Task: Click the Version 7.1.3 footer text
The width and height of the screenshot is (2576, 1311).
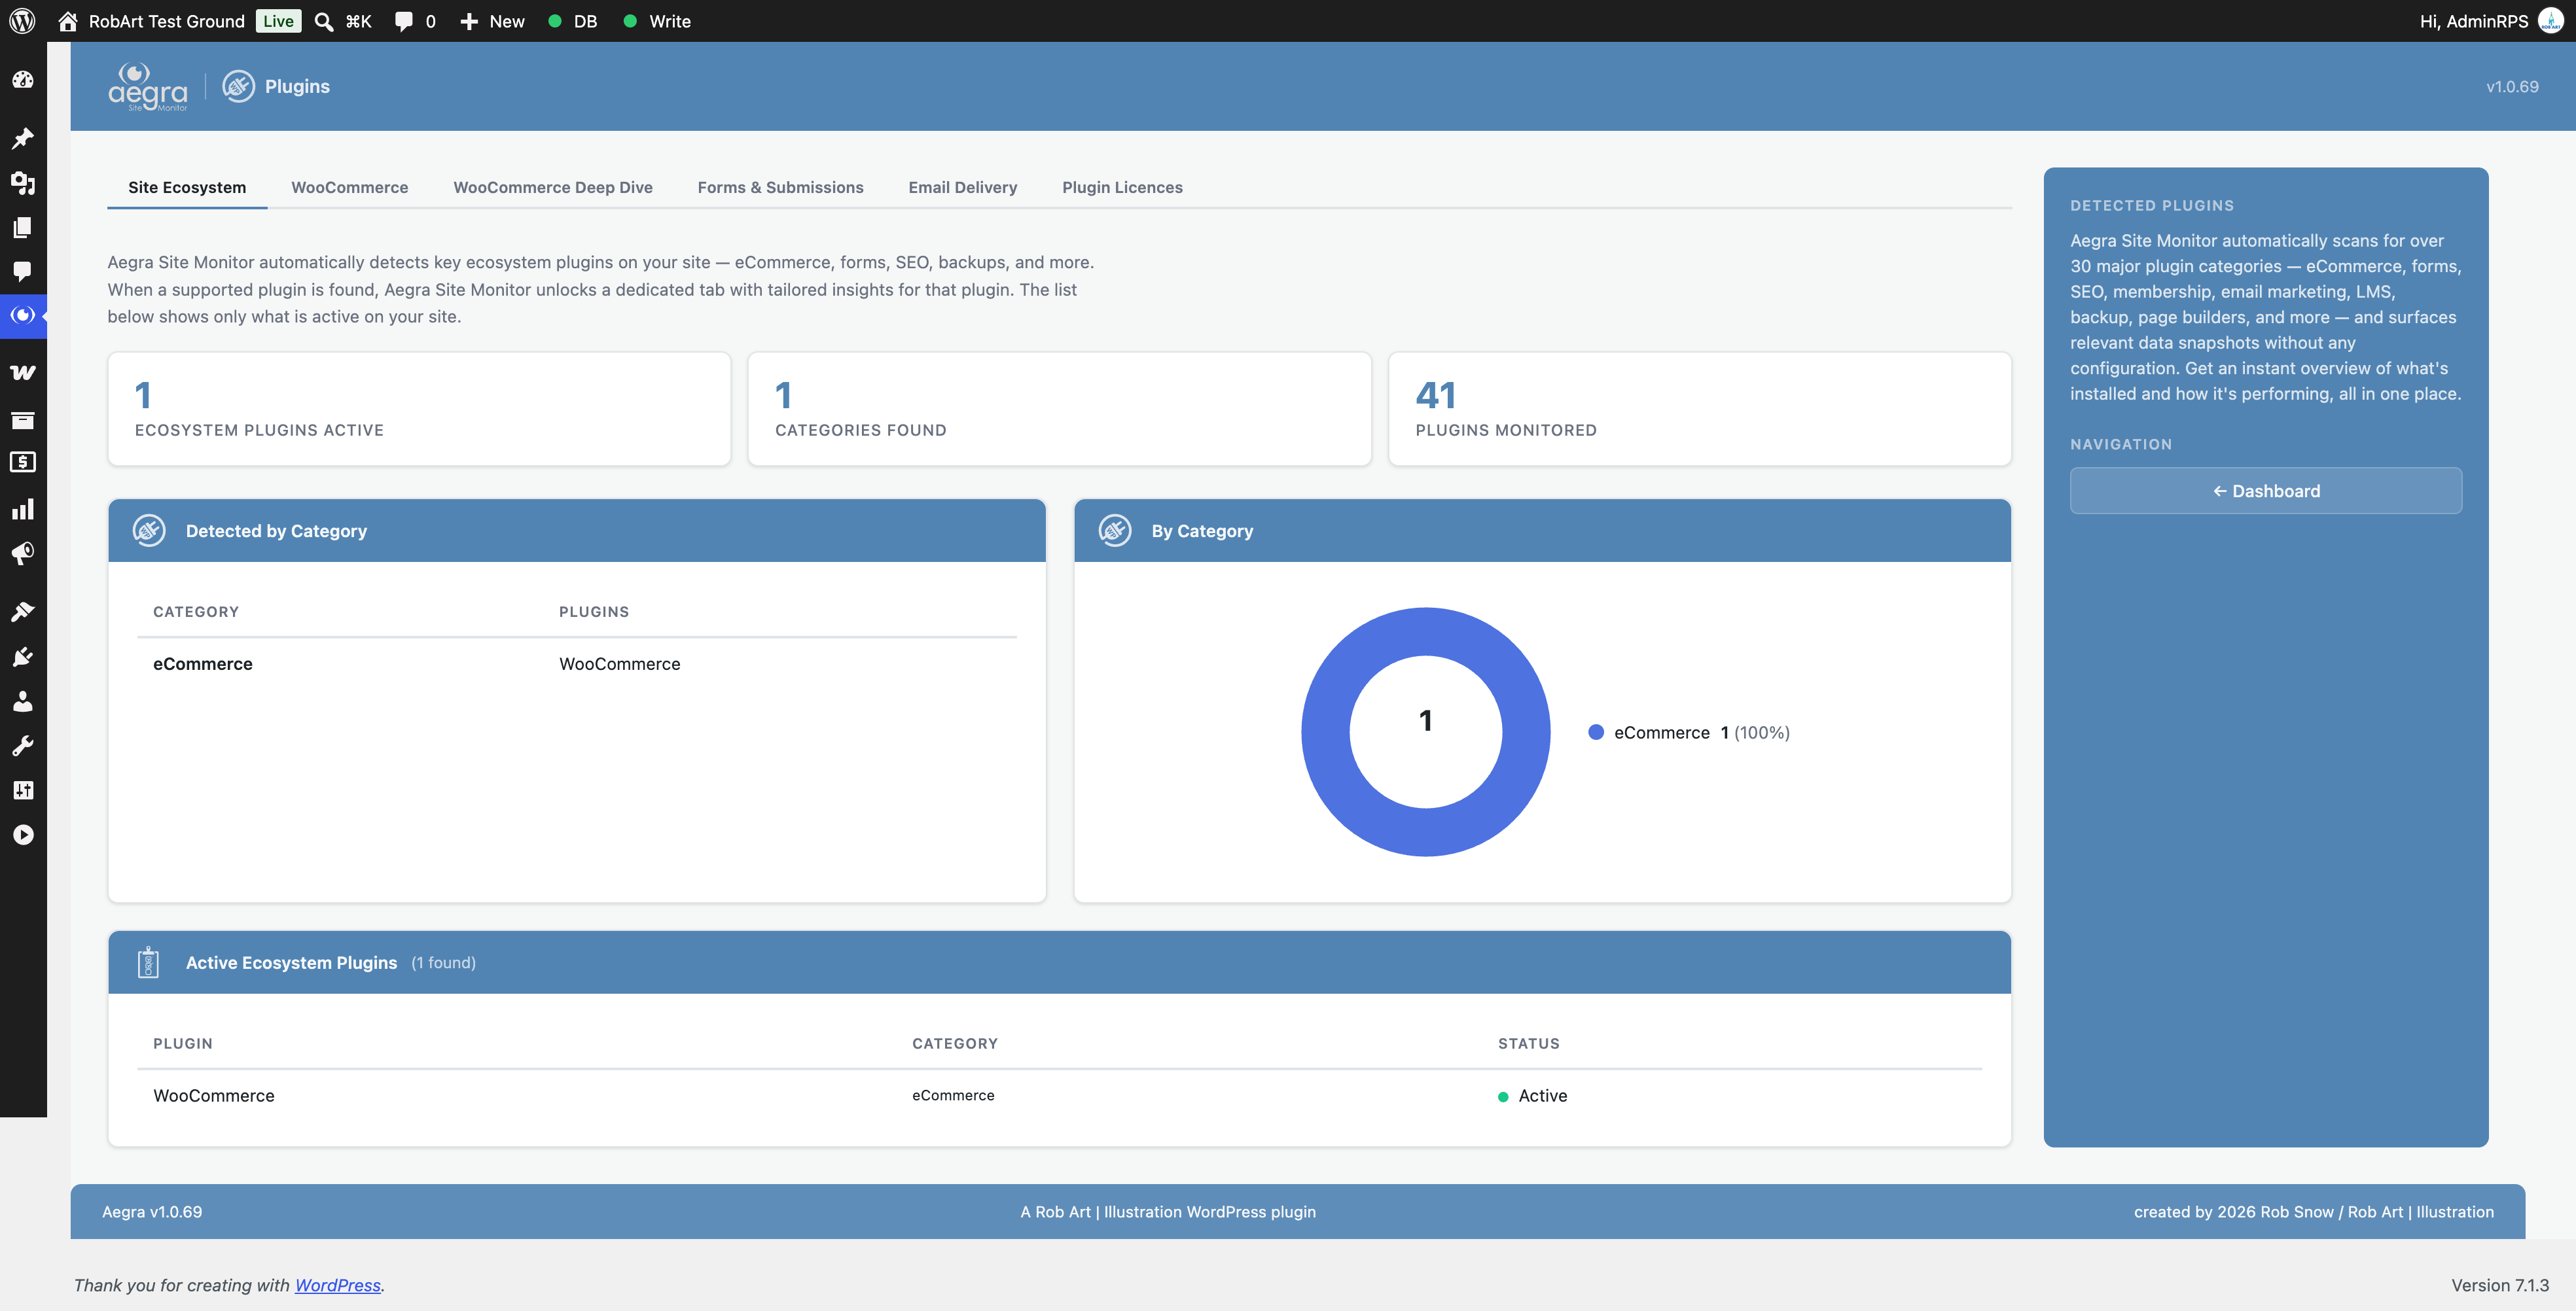Action: coord(2500,1285)
